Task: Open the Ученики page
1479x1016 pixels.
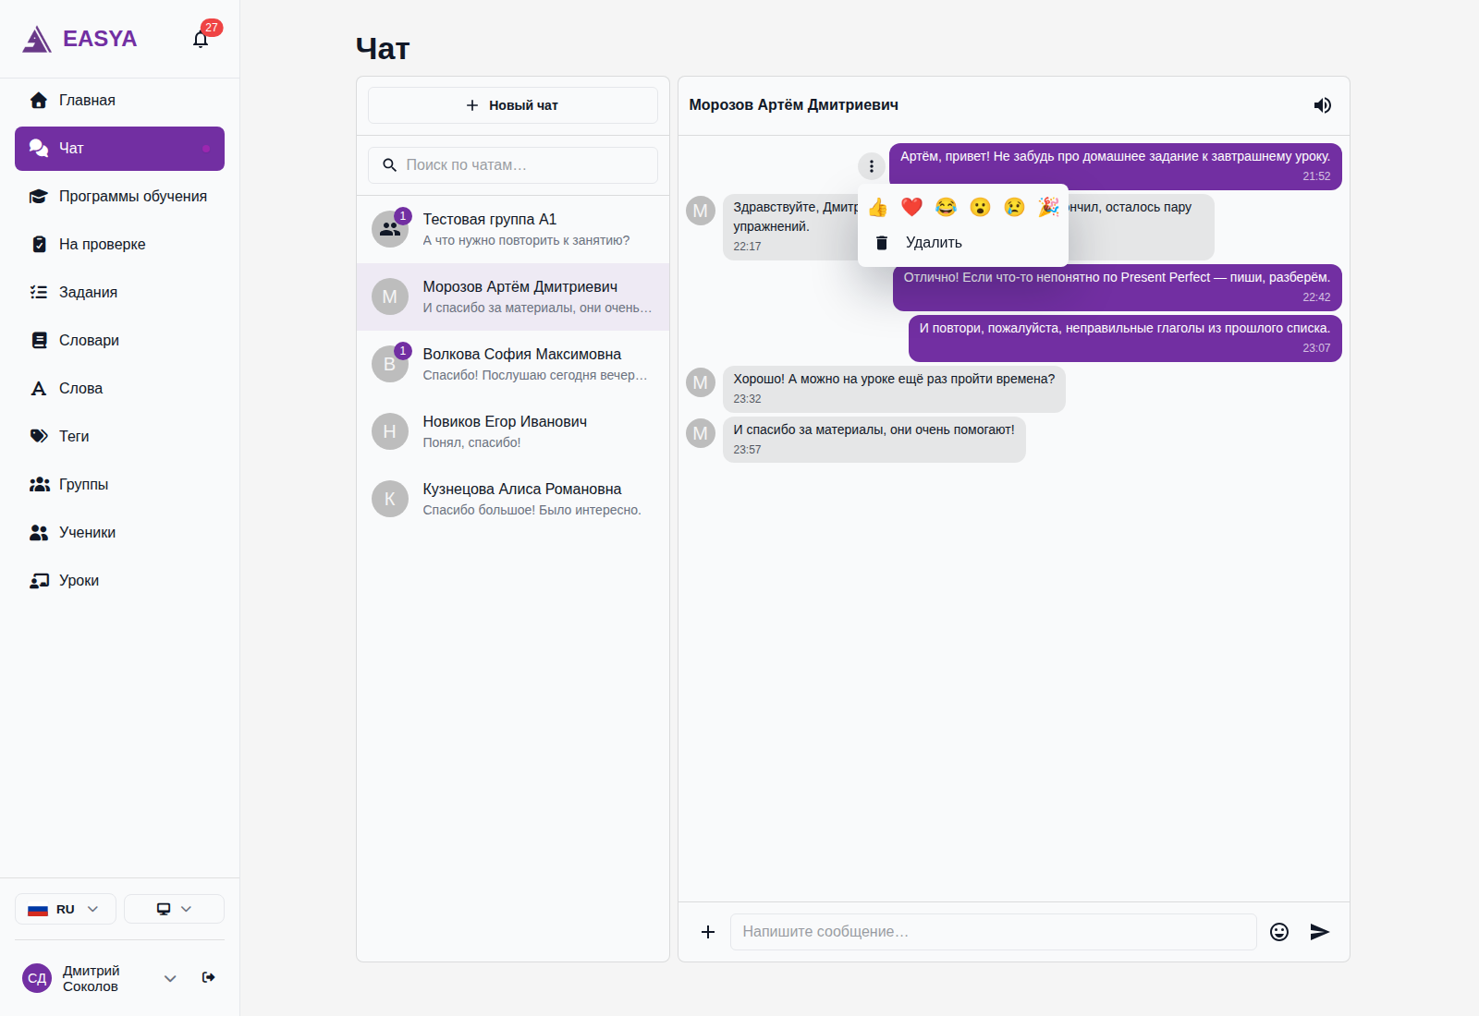Action: 119,533
